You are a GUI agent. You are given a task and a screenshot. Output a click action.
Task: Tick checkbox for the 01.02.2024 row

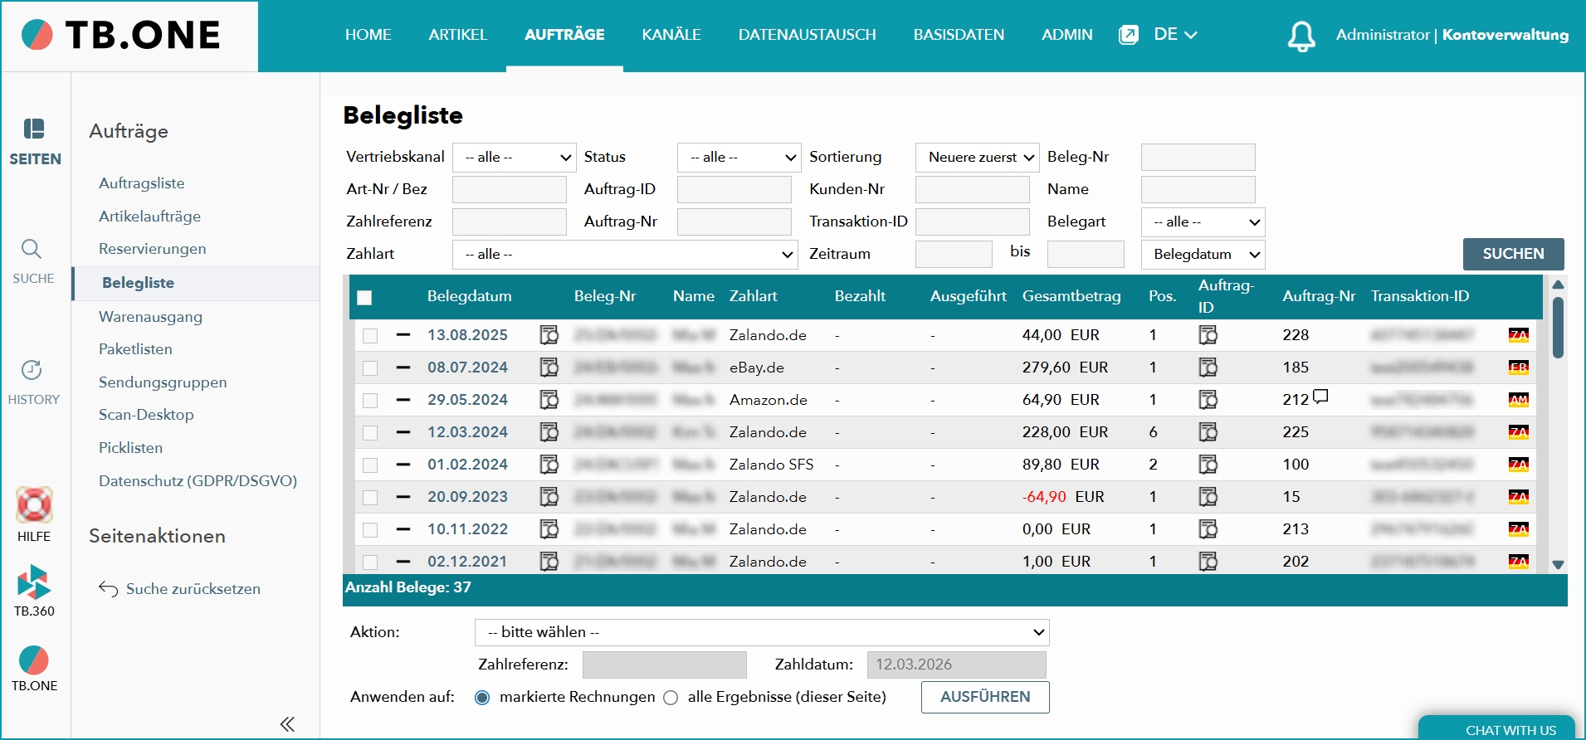coord(370,465)
